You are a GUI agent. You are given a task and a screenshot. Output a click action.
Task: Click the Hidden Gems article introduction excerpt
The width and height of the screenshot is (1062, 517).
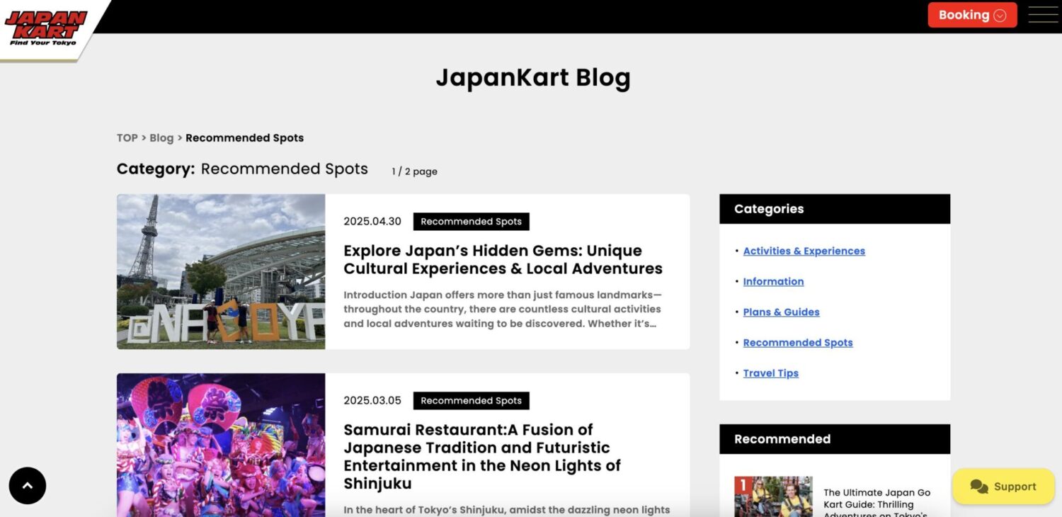tap(503, 309)
